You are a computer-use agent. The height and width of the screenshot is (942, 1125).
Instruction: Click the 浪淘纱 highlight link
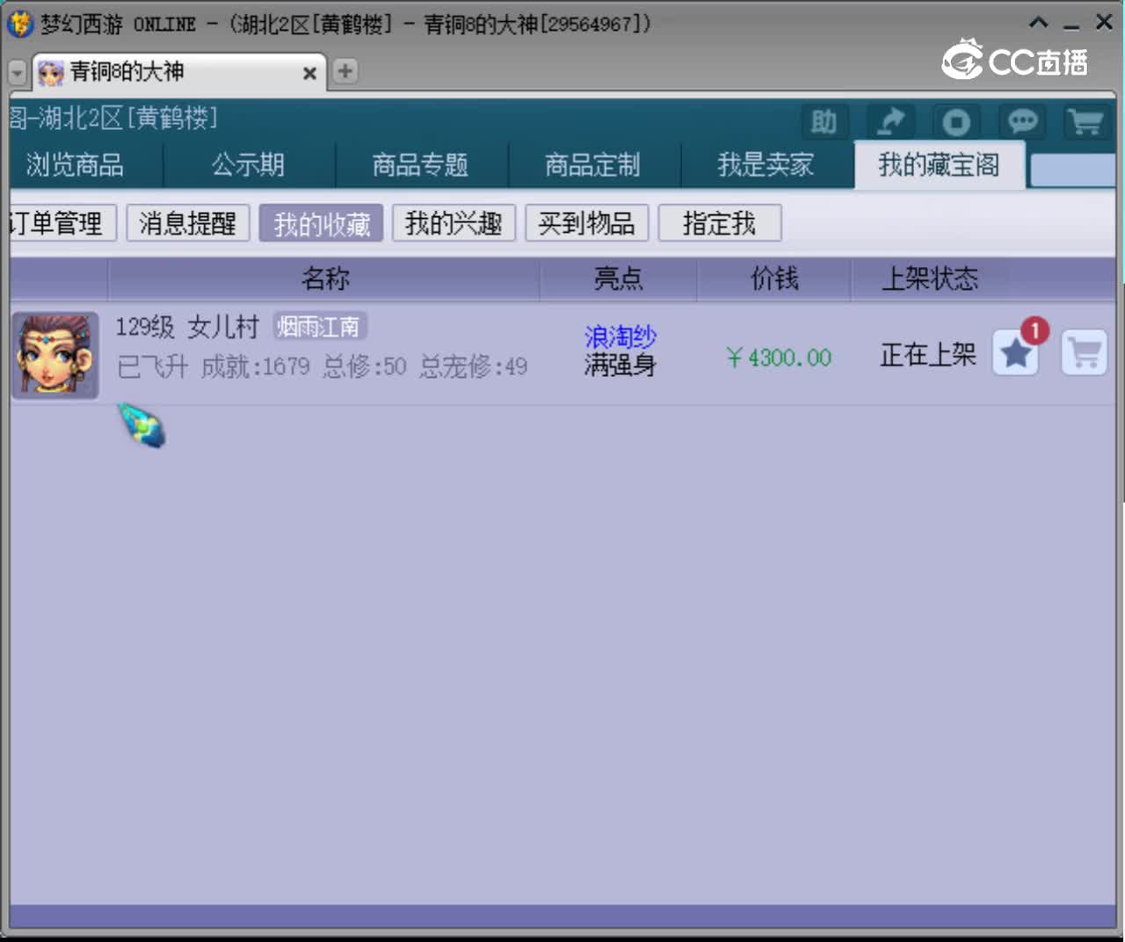(x=621, y=337)
